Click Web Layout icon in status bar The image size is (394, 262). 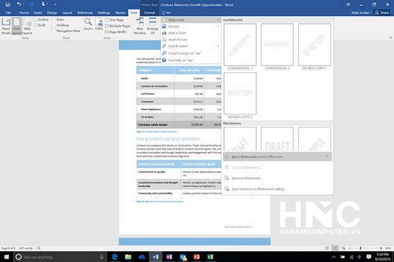click(x=343, y=248)
